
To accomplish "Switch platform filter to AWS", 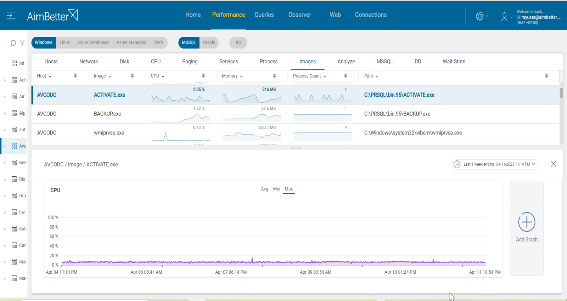I will (x=159, y=42).
